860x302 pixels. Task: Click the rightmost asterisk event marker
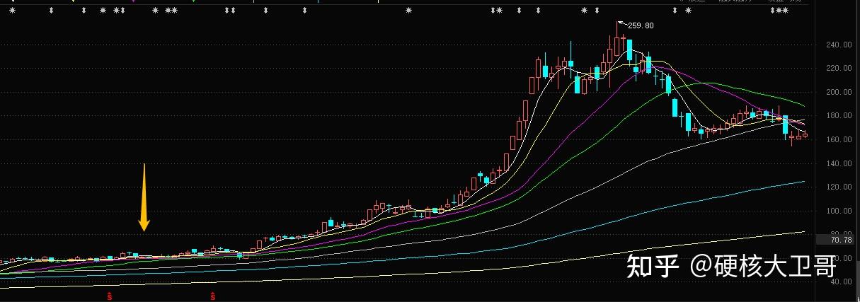pyautogui.click(x=784, y=11)
